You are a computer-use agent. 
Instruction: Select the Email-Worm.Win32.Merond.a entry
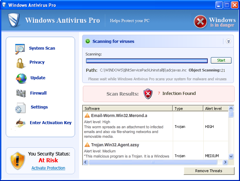(119, 115)
